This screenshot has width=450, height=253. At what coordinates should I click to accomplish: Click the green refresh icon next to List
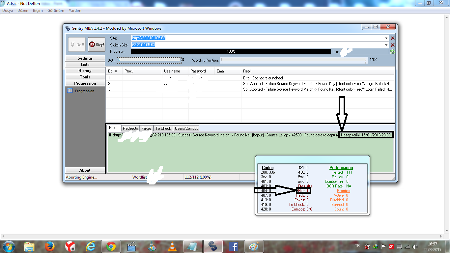point(392,52)
